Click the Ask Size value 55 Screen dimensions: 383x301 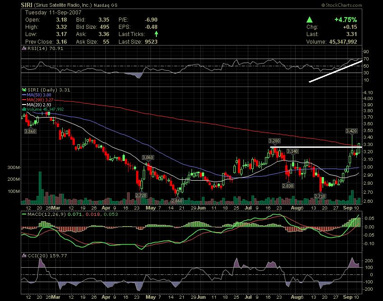106,41
